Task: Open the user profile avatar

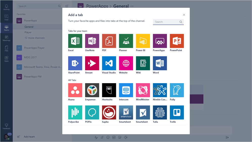Action: 7,137
